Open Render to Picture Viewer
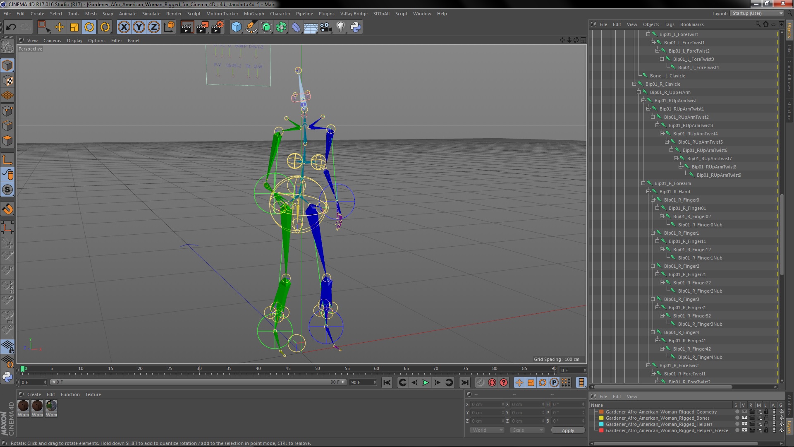Viewport: 794px width, 447px height. (202, 27)
